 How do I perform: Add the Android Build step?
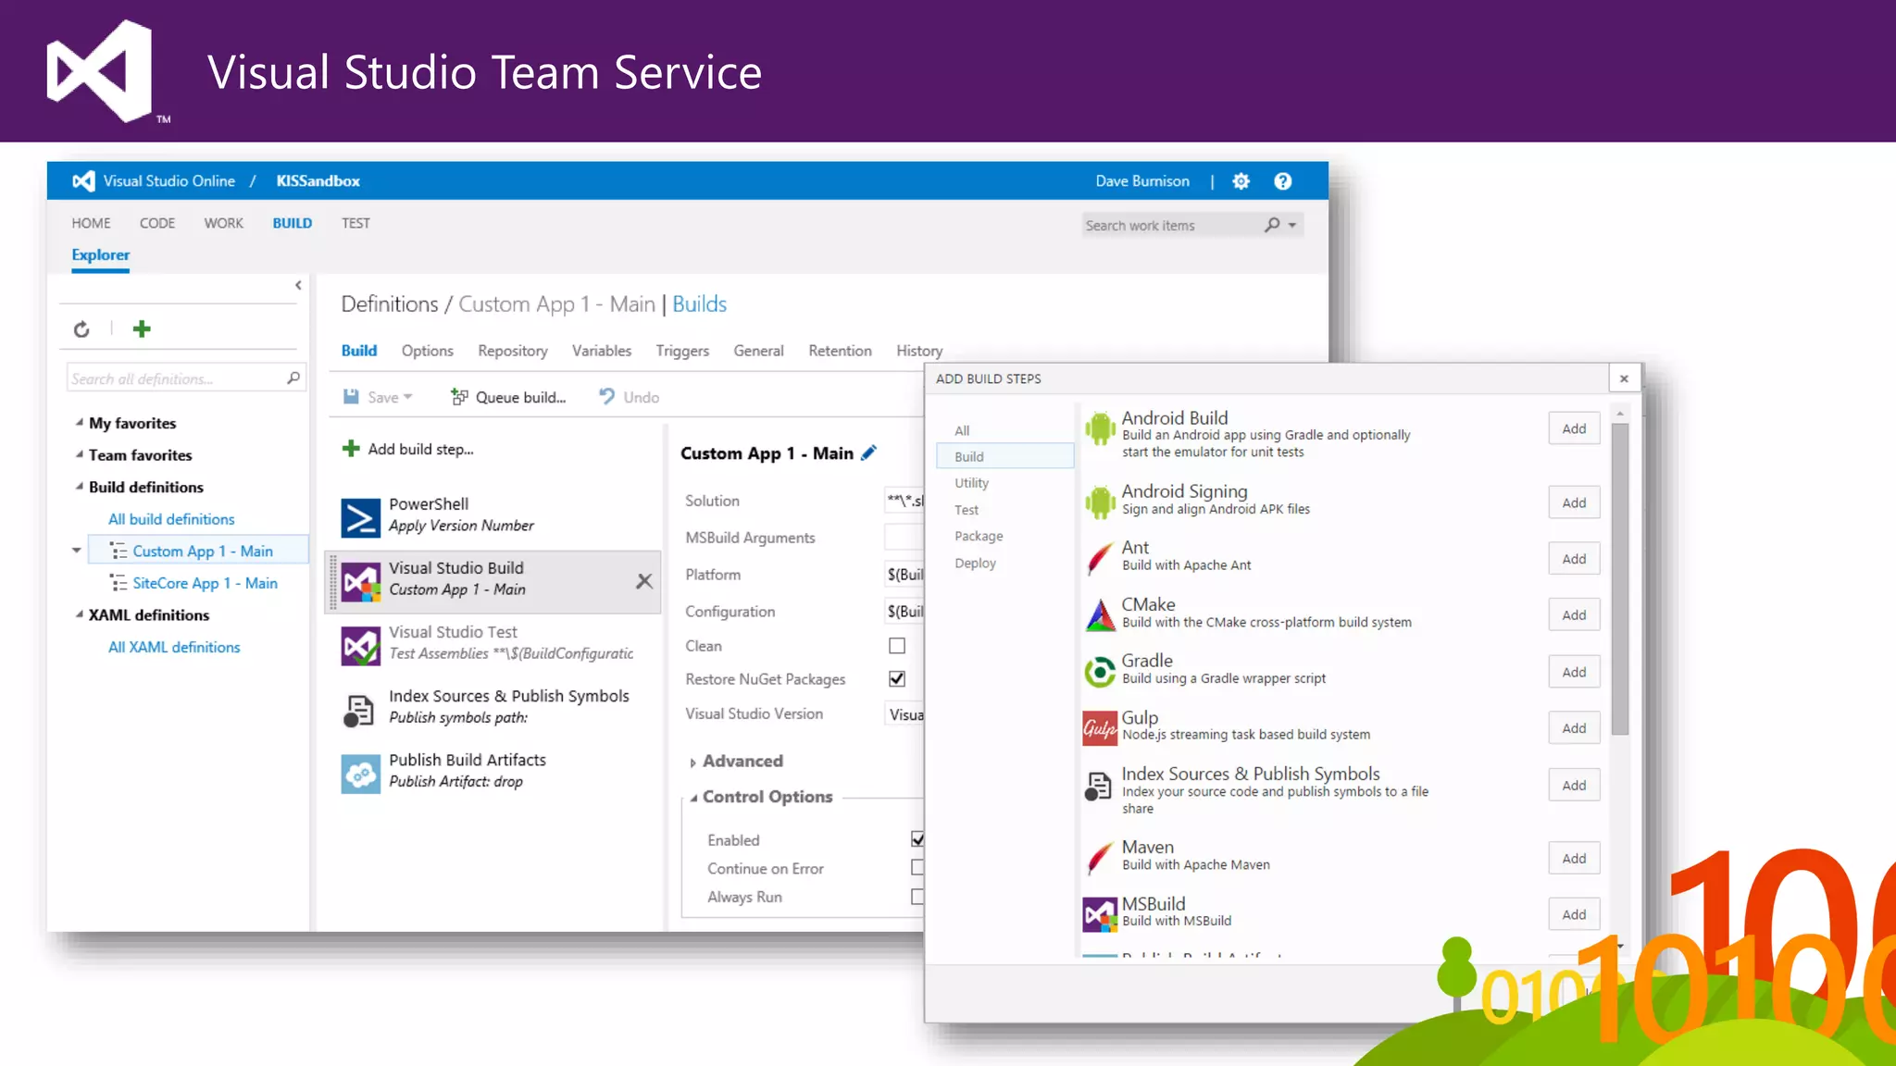(x=1574, y=428)
